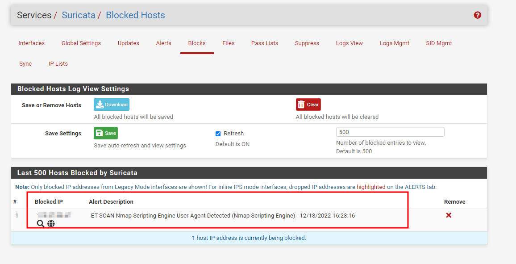Switch to Global Settings tab
The width and height of the screenshot is (516, 264).
(81, 43)
